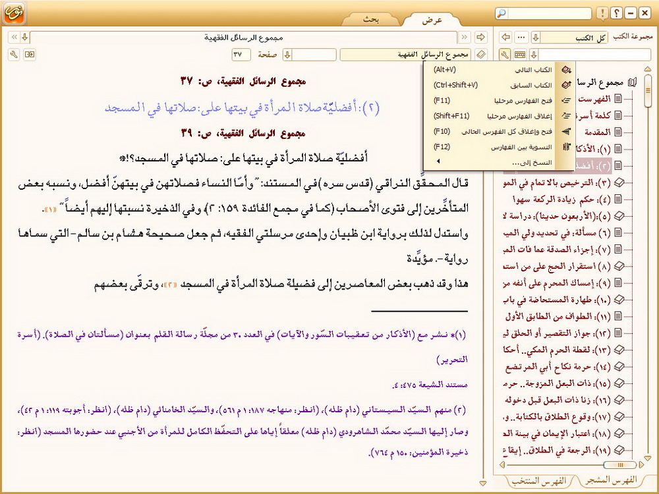Select فتح الفهارس مرحليا (F11) menu item

click(500, 101)
